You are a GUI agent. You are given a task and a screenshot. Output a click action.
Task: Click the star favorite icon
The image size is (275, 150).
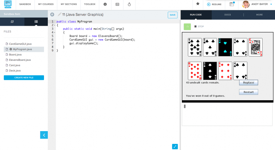tap(198, 4)
